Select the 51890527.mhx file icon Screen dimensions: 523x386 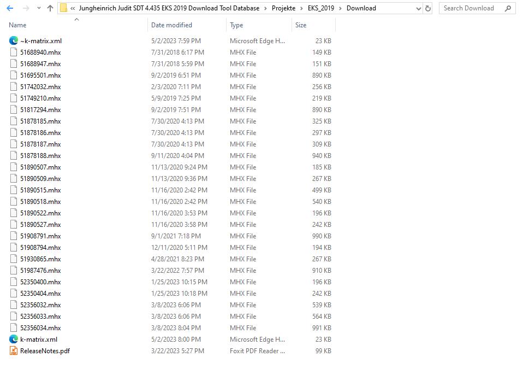point(13,224)
